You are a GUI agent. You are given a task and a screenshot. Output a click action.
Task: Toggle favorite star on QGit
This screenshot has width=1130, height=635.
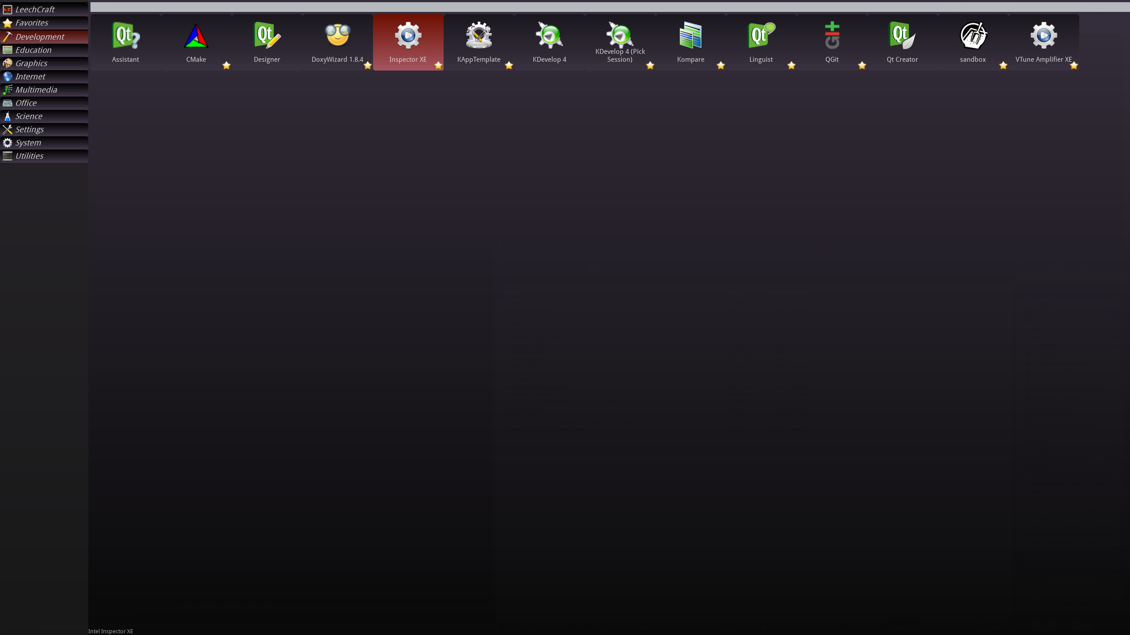pyautogui.click(x=862, y=65)
